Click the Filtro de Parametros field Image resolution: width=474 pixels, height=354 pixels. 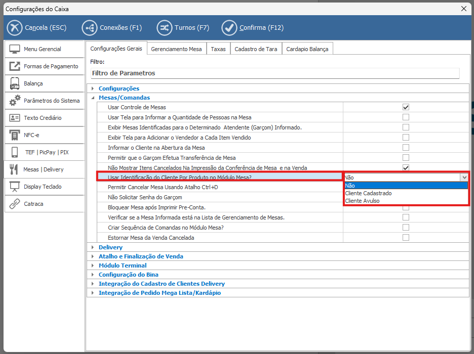pos(274,73)
